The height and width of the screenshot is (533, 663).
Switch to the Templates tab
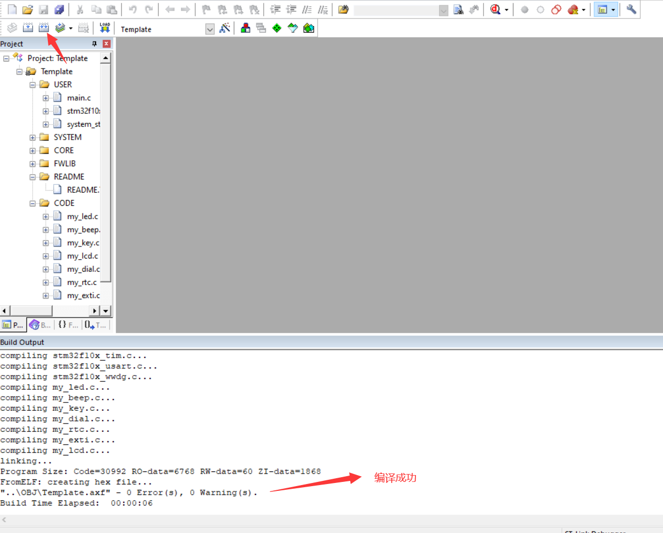pos(96,325)
